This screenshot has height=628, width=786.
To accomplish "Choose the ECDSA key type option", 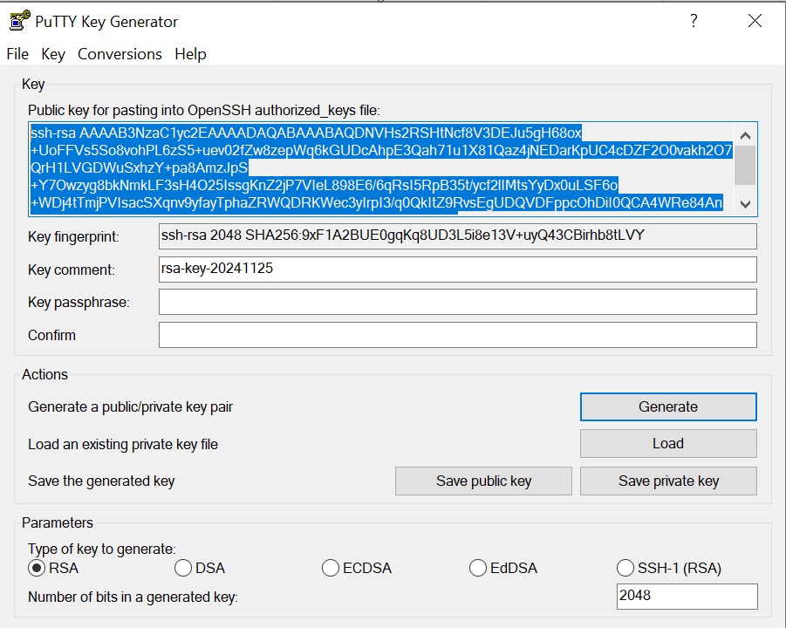I will (331, 568).
